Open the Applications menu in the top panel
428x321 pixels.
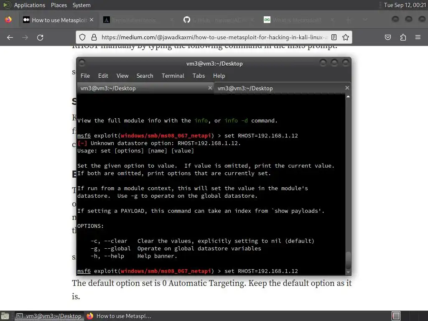[x=30, y=5]
